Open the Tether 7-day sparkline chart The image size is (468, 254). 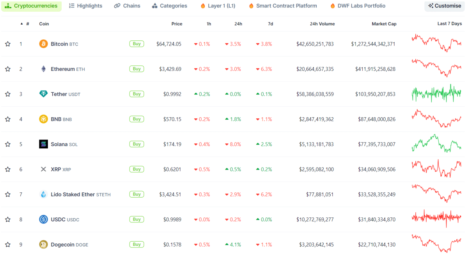(436, 93)
